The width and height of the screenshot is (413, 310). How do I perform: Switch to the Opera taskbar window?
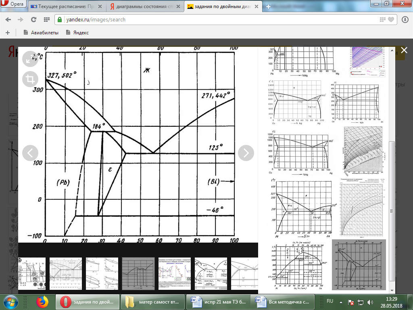(x=88, y=302)
